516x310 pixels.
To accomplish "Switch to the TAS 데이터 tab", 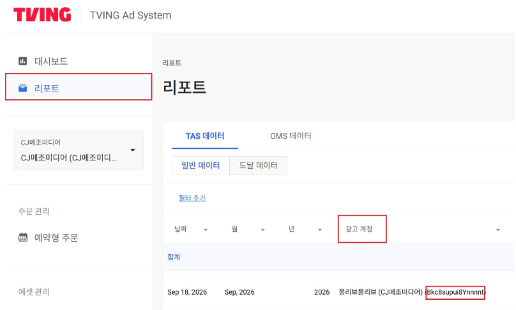I will [205, 136].
